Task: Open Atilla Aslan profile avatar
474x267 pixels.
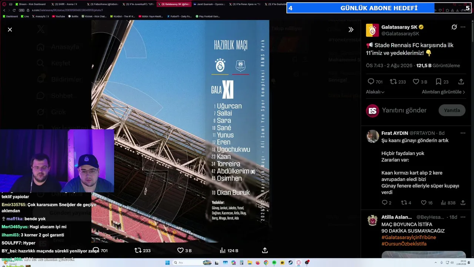Action: click(x=373, y=220)
